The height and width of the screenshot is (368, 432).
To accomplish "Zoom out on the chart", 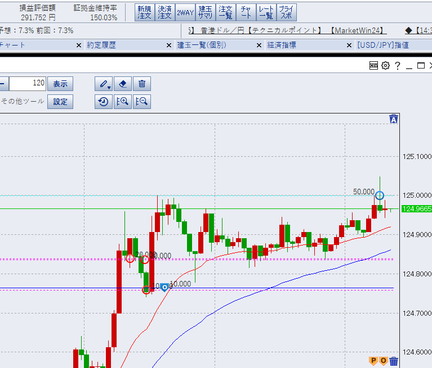I will pos(142,102).
